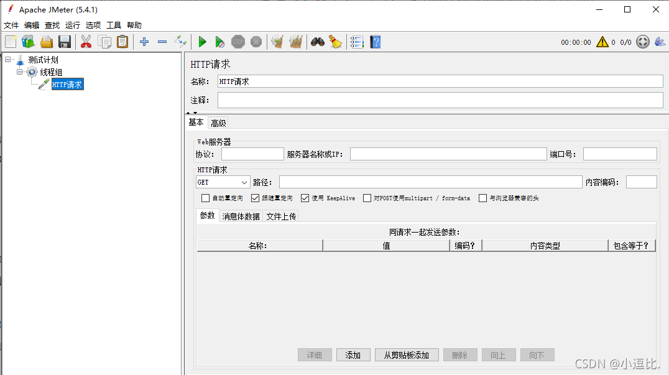This screenshot has height=375, width=669.
Task: Click the yellow warning triangle log icon
Action: [602, 42]
